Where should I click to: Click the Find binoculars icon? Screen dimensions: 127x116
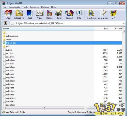click(59, 13)
